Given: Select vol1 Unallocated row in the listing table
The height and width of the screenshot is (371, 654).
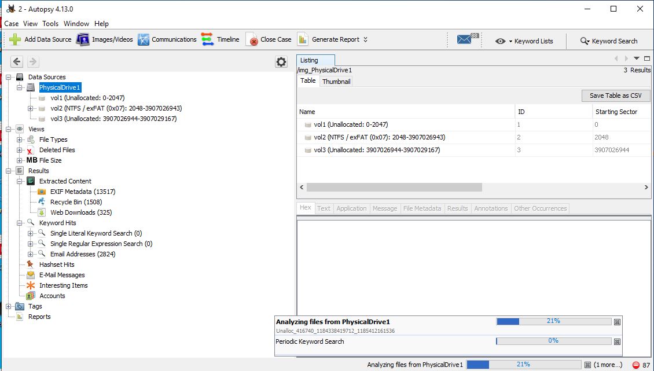Looking at the screenshot, I should 474,124.
